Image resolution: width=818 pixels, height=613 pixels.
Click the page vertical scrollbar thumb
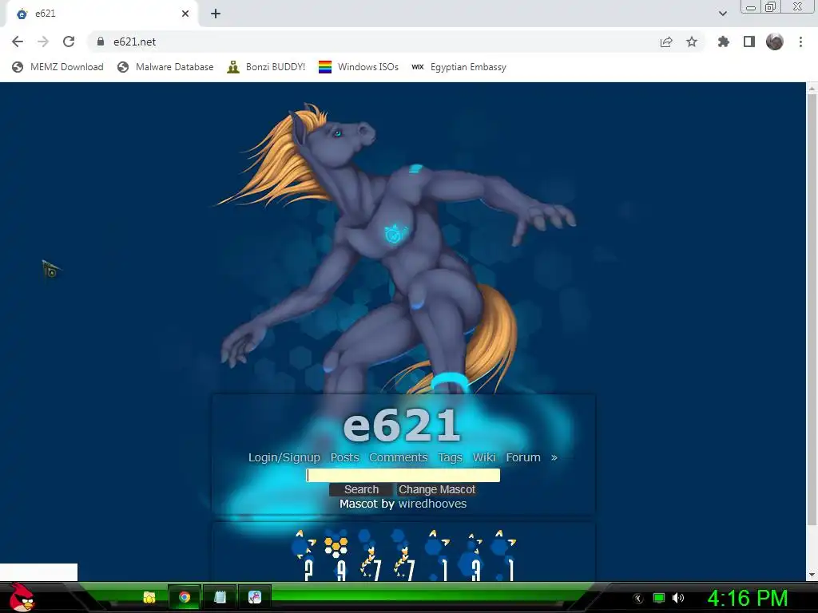point(812,310)
